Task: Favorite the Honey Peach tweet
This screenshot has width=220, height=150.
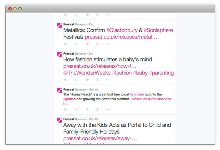Action: tap(87, 109)
